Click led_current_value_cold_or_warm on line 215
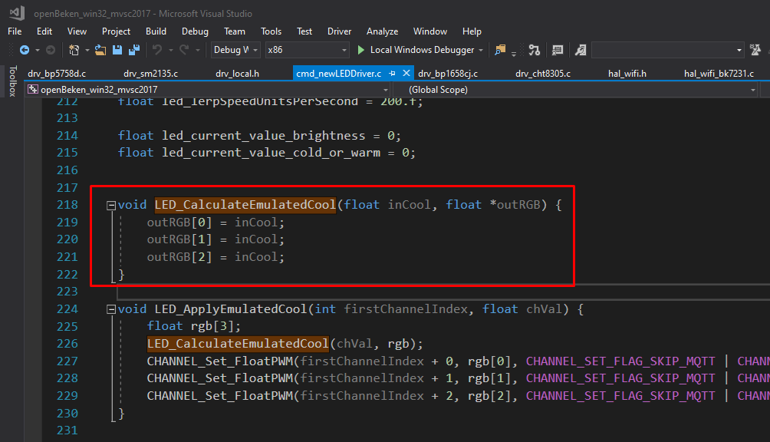770x442 pixels. pos(271,153)
